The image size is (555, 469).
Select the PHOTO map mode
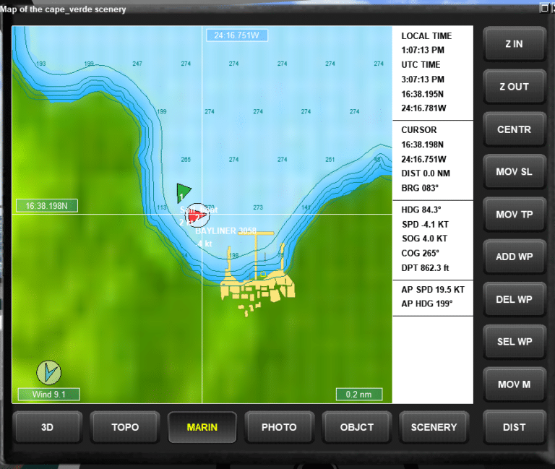pyautogui.click(x=279, y=427)
